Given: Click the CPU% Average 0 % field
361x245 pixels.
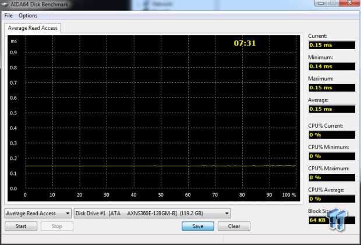Looking at the screenshot, I should (332, 199).
